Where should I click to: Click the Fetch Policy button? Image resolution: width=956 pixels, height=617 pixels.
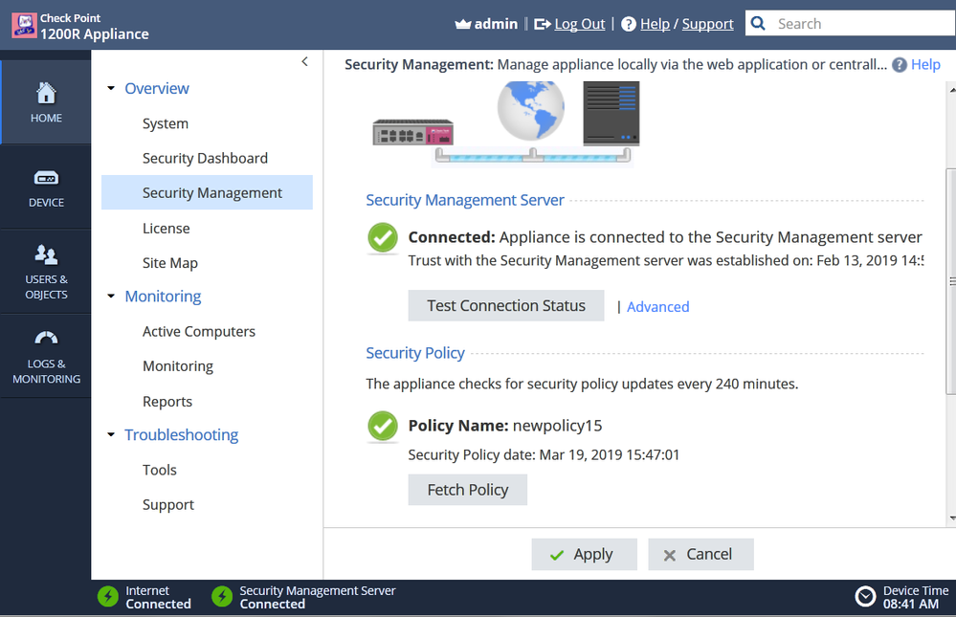(x=467, y=490)
